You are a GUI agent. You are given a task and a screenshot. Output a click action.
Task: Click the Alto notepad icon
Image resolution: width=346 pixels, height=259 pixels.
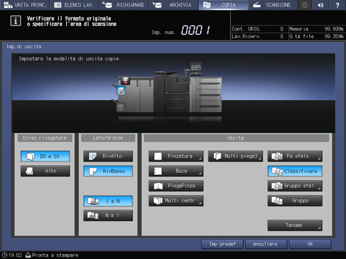pos(29,171)
